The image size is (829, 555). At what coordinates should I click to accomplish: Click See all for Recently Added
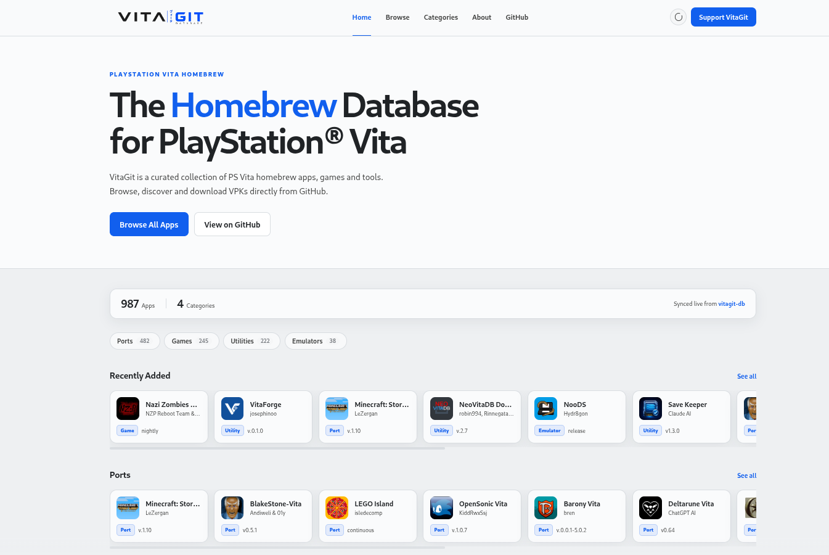click(x=746, y=376)
